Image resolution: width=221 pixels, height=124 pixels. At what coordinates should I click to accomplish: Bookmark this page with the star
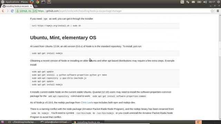tap(212, 11)
